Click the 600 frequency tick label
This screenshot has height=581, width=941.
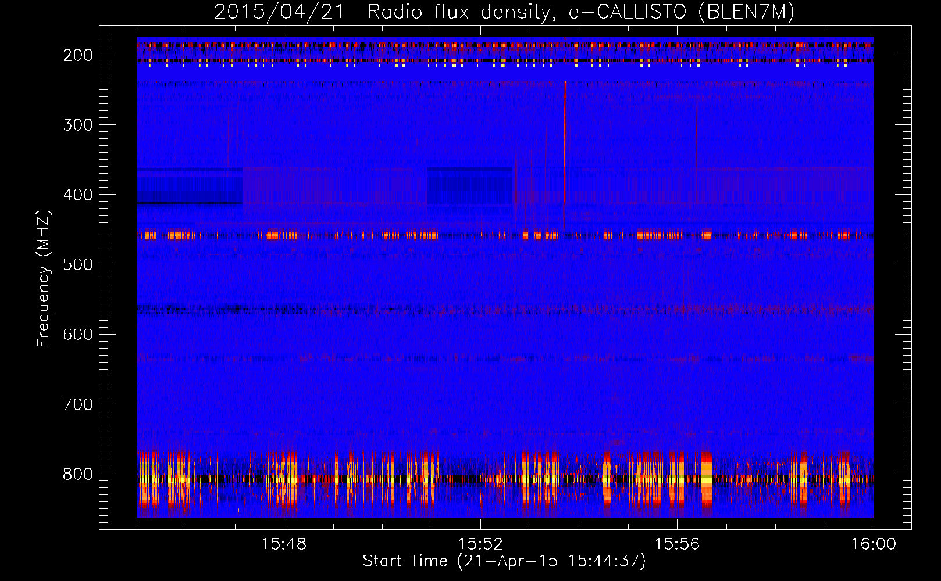(78, 334)
